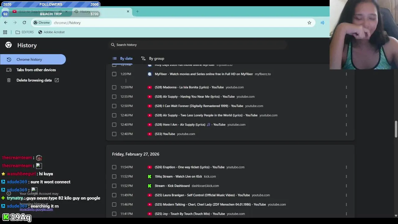Click the media control icon right of the address bar
398x224 pixels.
click(x=322, y=23)
